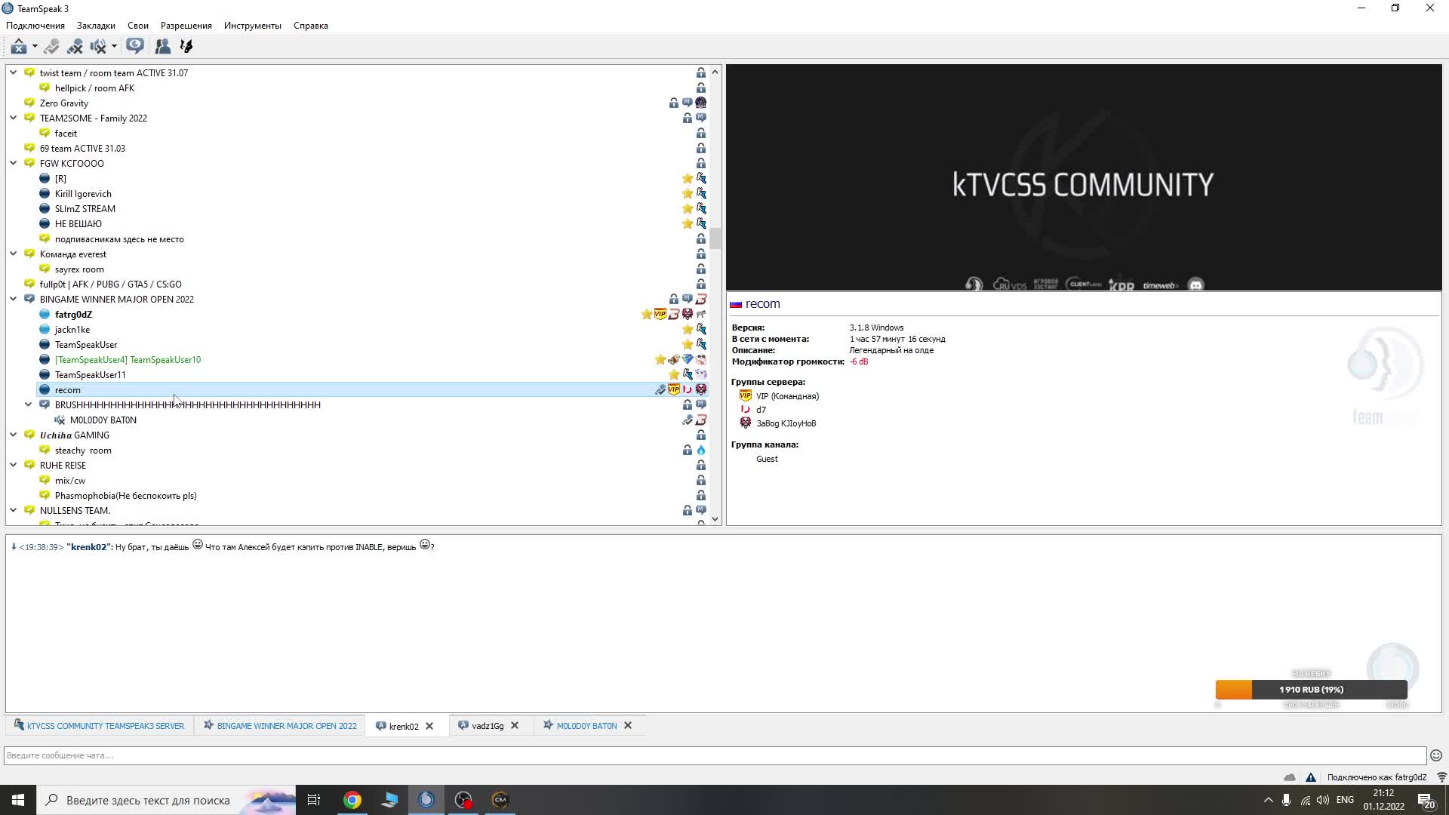Click star icon on [R] user row

coord(688,179)
